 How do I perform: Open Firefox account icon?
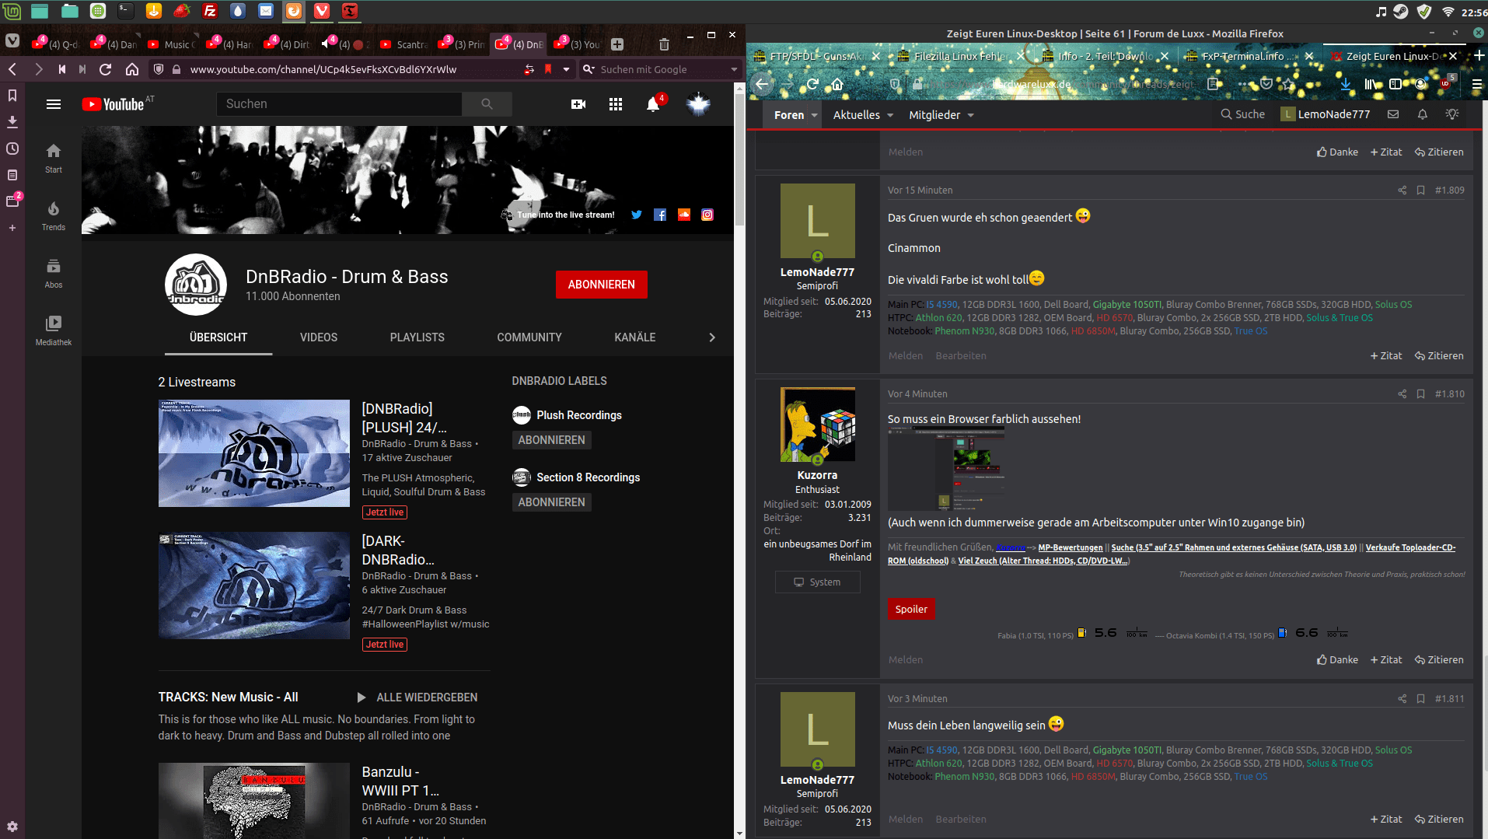point(1420,84)
